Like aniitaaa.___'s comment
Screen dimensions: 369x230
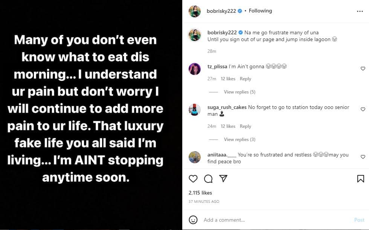pos(363,157)
